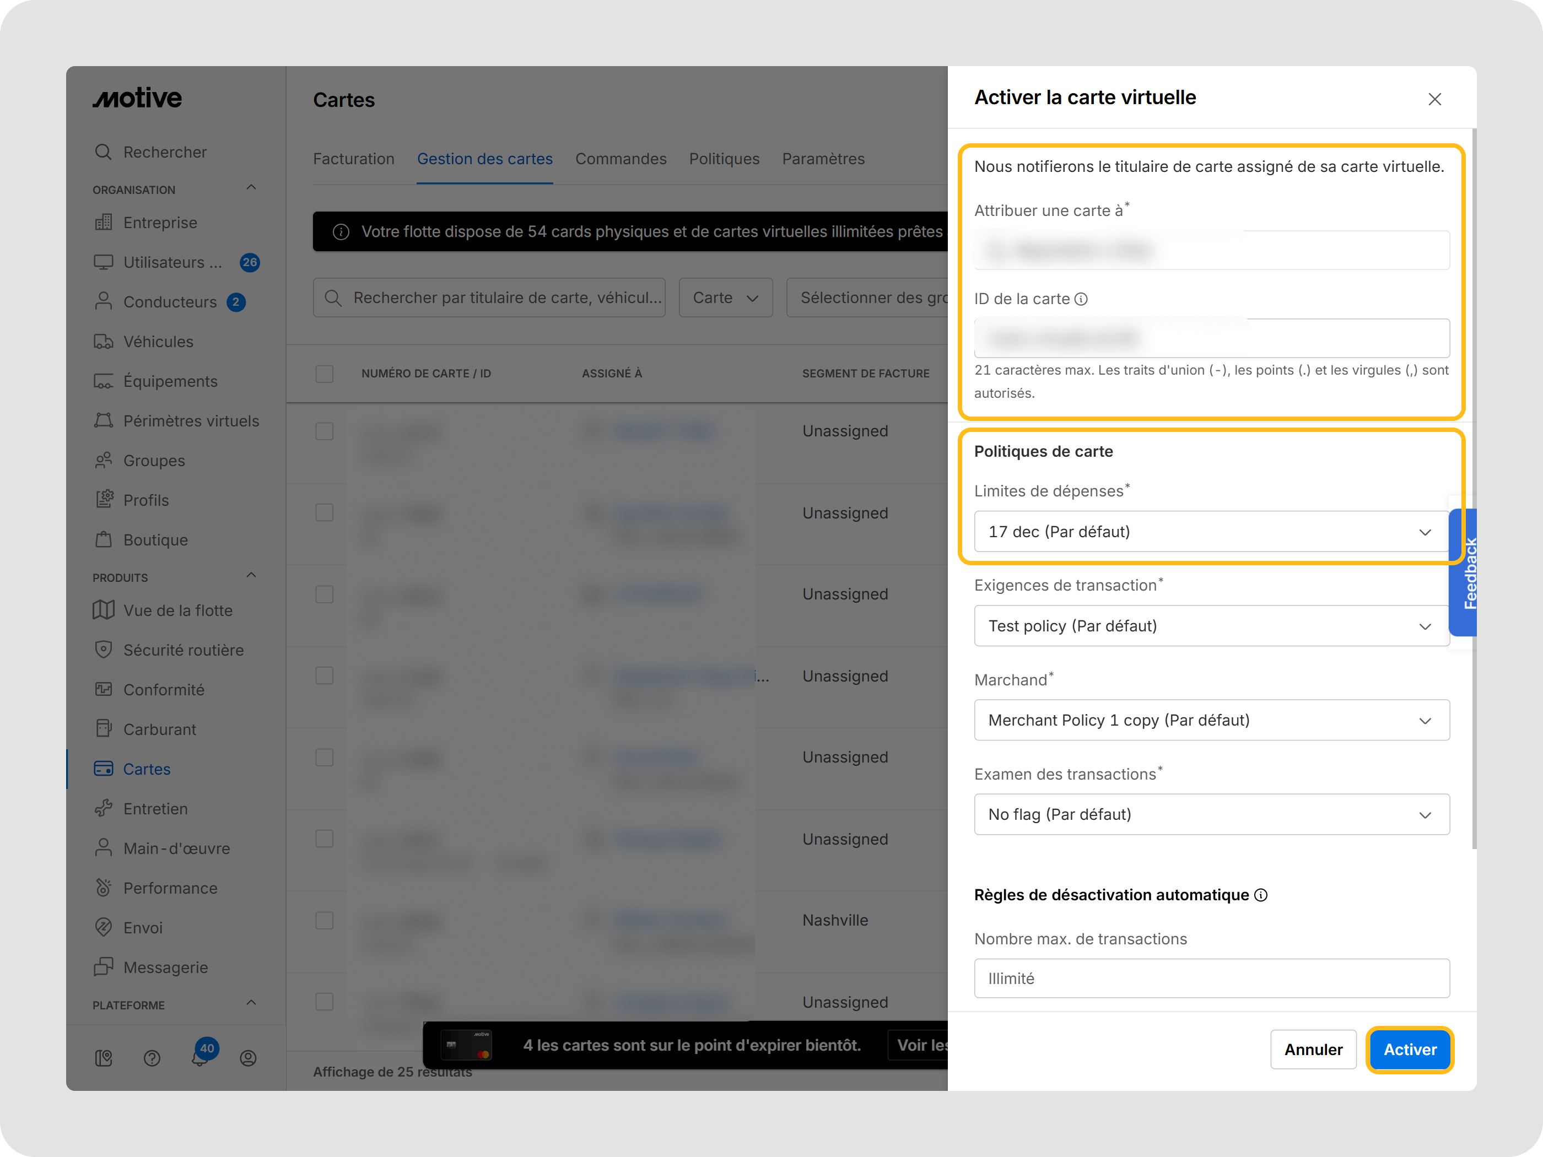Image resolution: width=1543 pixels, height=1157 pixels.
Task: Switch to the Gestion des cartes tab
Action: [485, 159]
